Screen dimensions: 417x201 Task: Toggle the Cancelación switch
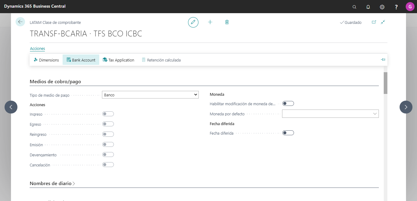click(x=108, y=165)
